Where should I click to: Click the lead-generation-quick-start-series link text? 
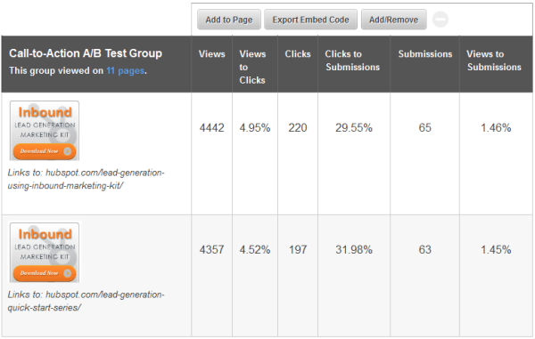86,301
